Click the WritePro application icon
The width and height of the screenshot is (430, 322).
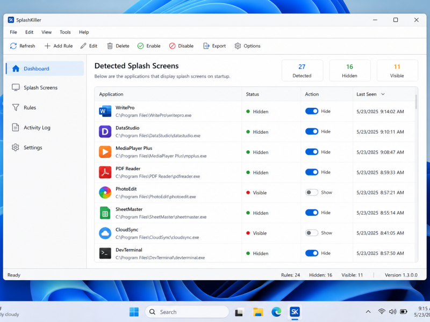(105, 111)
